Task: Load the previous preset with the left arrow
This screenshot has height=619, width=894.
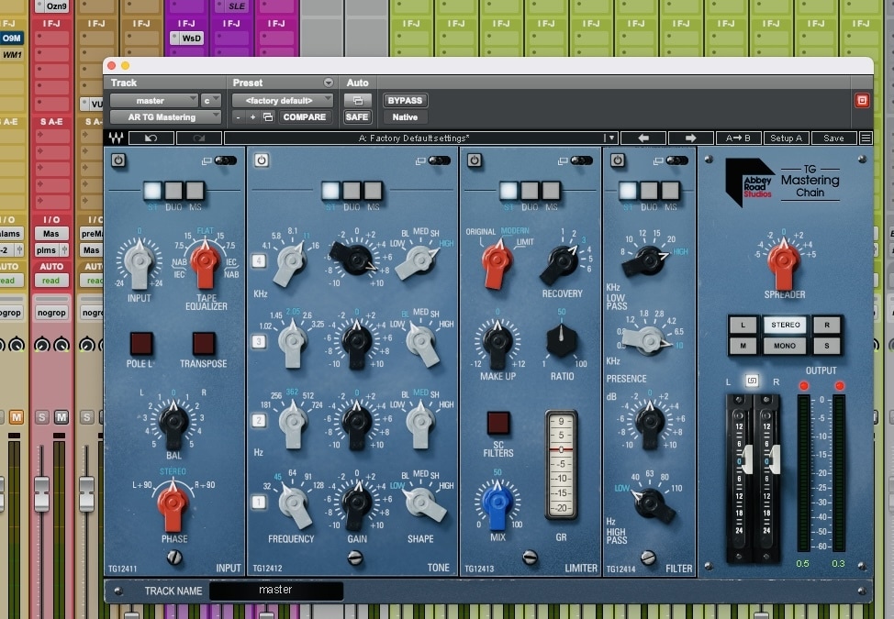Action: click(643, 138)
